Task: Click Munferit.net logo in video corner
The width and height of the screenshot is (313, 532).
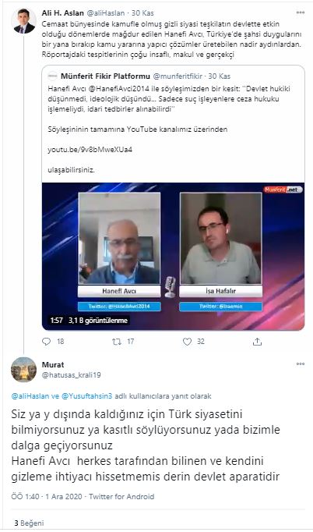Action: point(283,190)
